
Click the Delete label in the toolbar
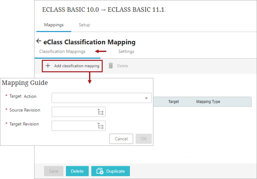(x=122, y=66)
